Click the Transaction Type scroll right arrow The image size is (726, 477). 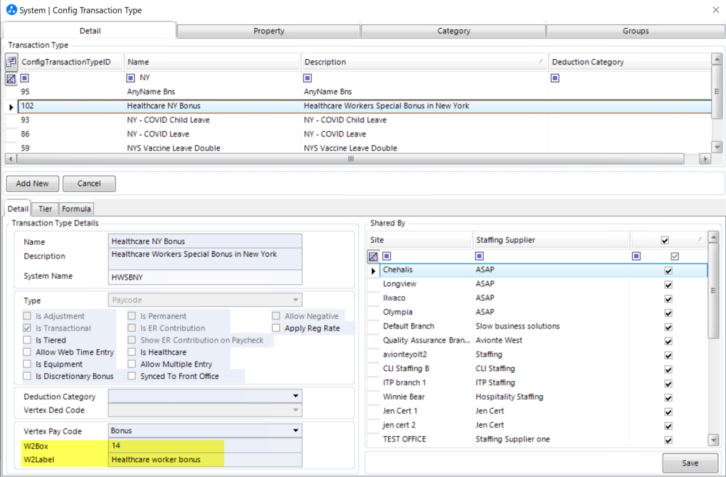pyautogui.click(x=705, y=159)
